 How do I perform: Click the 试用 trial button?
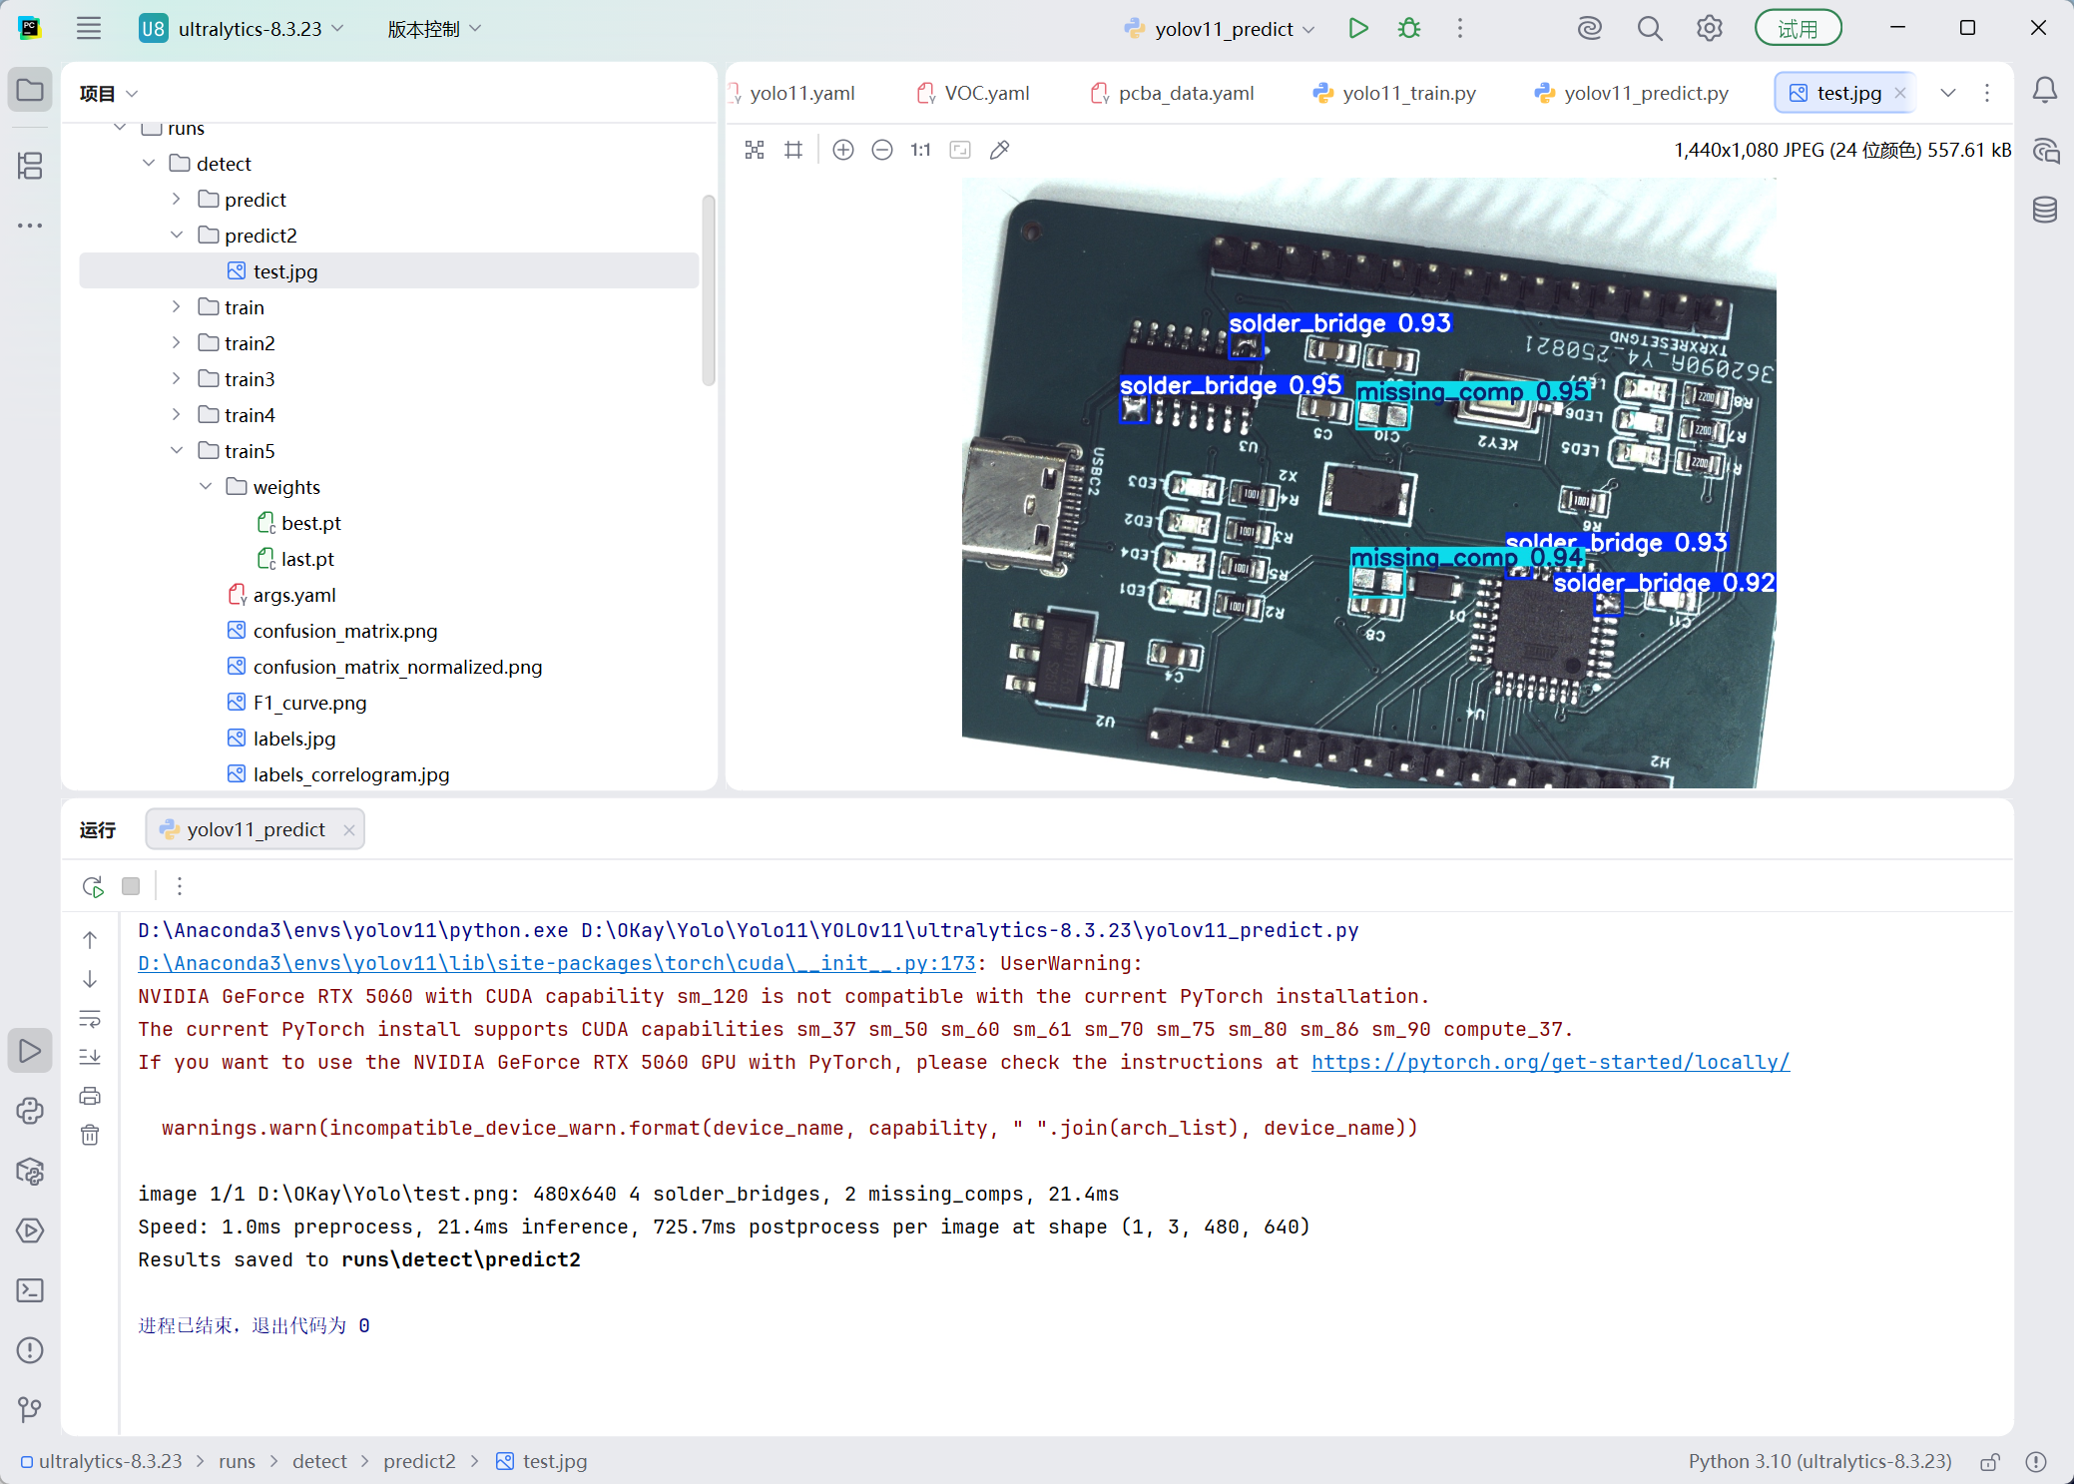(x=1798, y=28)
